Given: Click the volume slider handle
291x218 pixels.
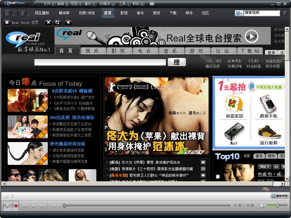Looking at the screenshot, I should click(277, 206).
